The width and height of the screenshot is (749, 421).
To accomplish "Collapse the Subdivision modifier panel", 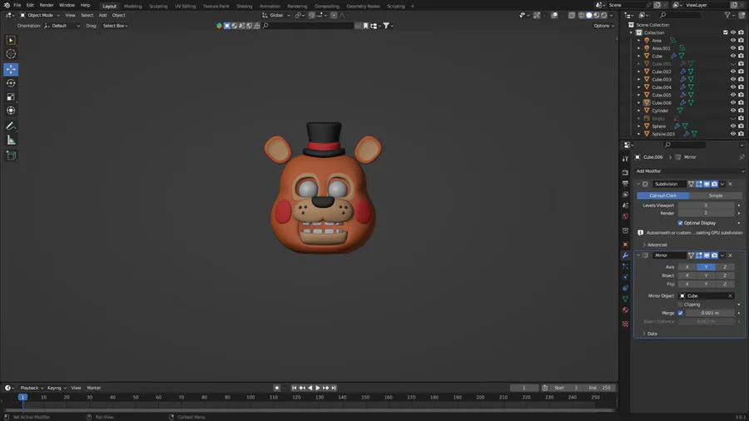I will (638, 184).
